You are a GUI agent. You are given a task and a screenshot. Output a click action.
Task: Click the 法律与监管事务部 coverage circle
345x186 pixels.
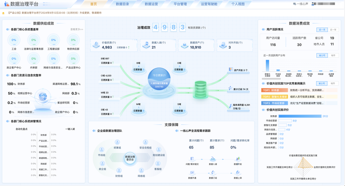[34, 40]
